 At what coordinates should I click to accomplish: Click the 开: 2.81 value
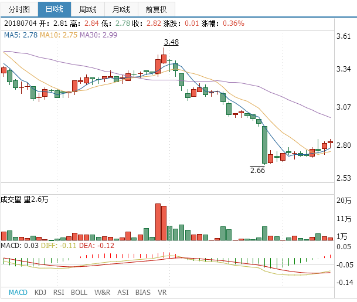60,23
